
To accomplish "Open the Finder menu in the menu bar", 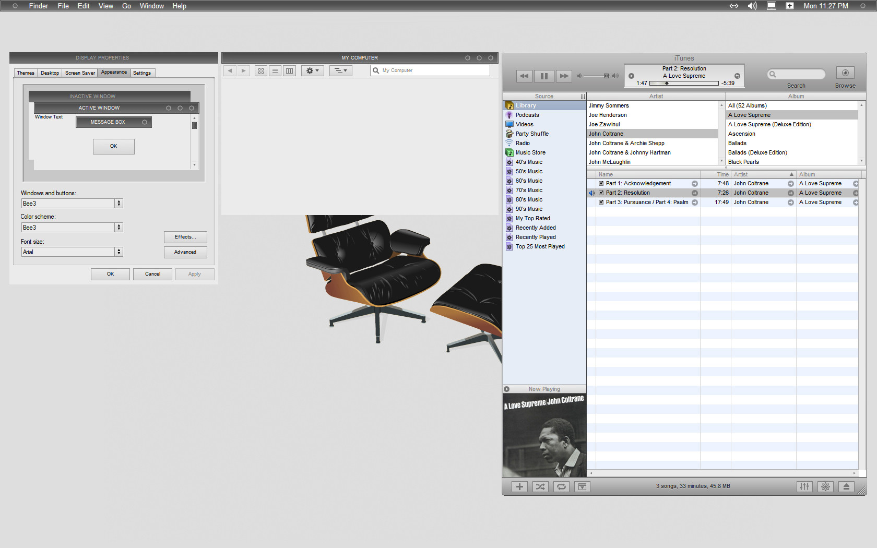I will (x=39, y=6).
